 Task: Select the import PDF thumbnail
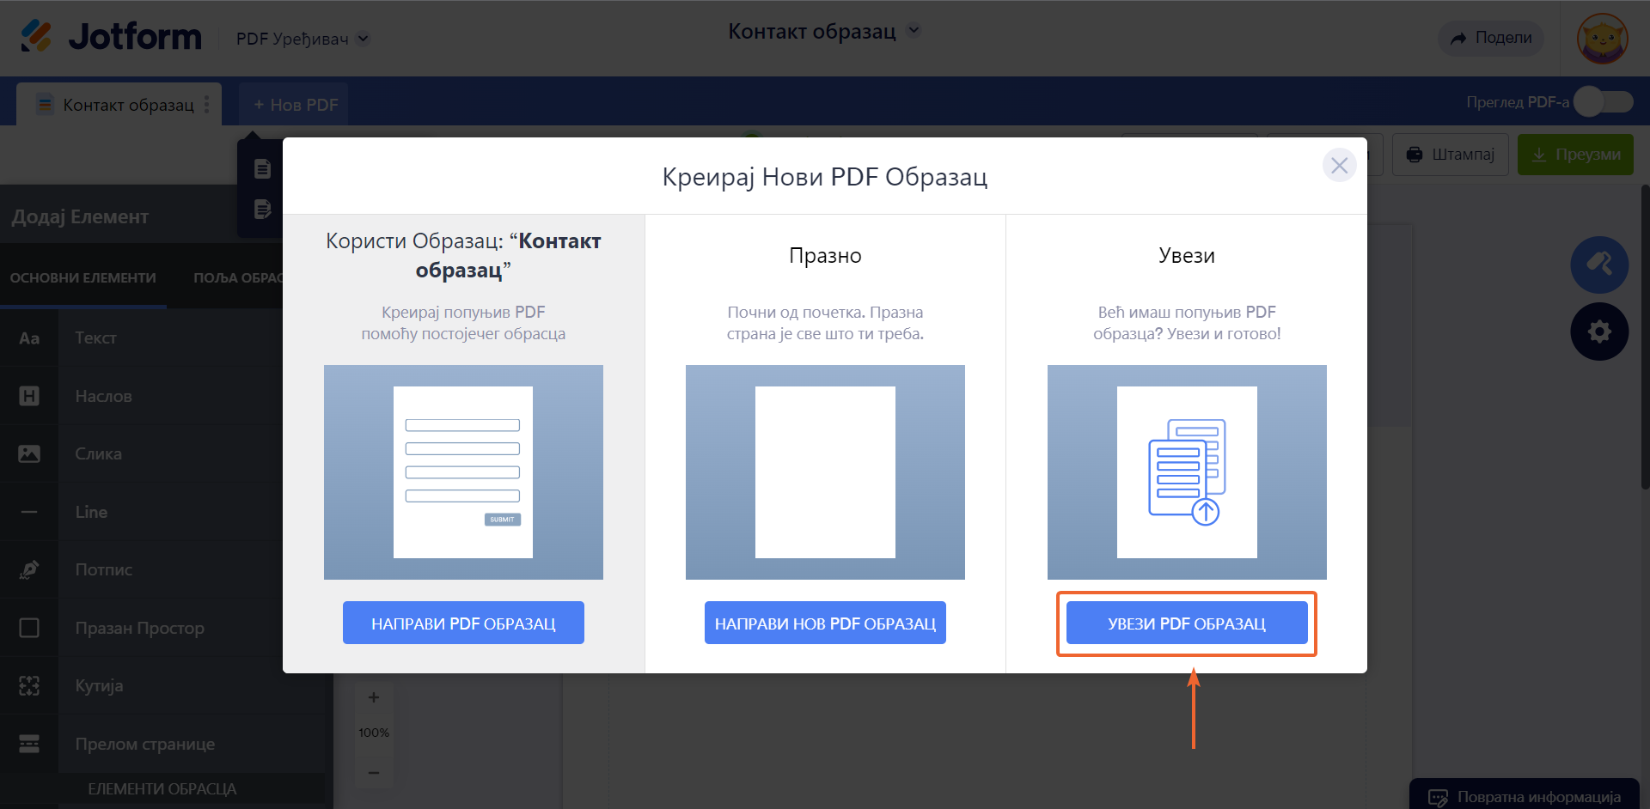[1187, 472]
